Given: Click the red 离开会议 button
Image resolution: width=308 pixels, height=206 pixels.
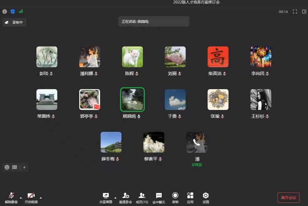Looking at the screenshot, I should click(288, 198).
